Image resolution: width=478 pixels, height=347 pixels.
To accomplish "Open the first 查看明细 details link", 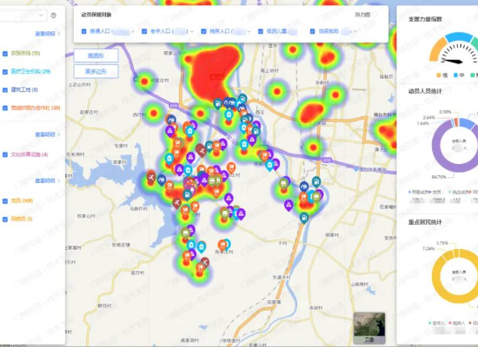I will tap(48, 34).
